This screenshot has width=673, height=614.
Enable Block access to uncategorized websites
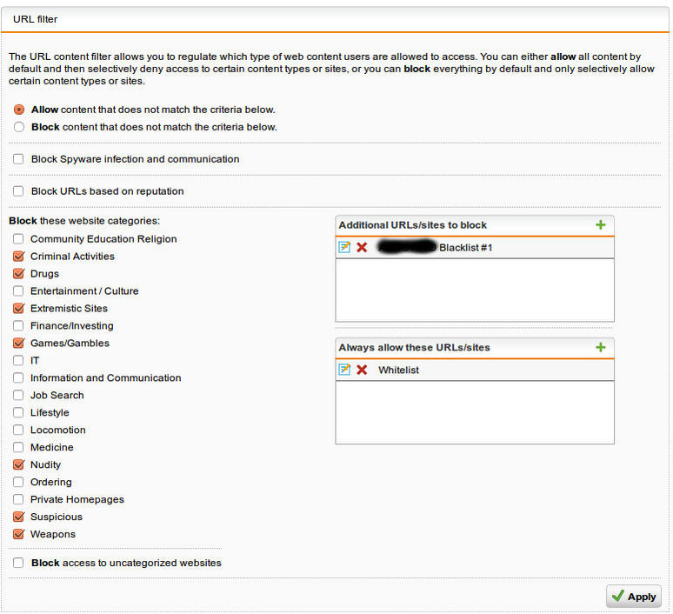coord(18,563)
